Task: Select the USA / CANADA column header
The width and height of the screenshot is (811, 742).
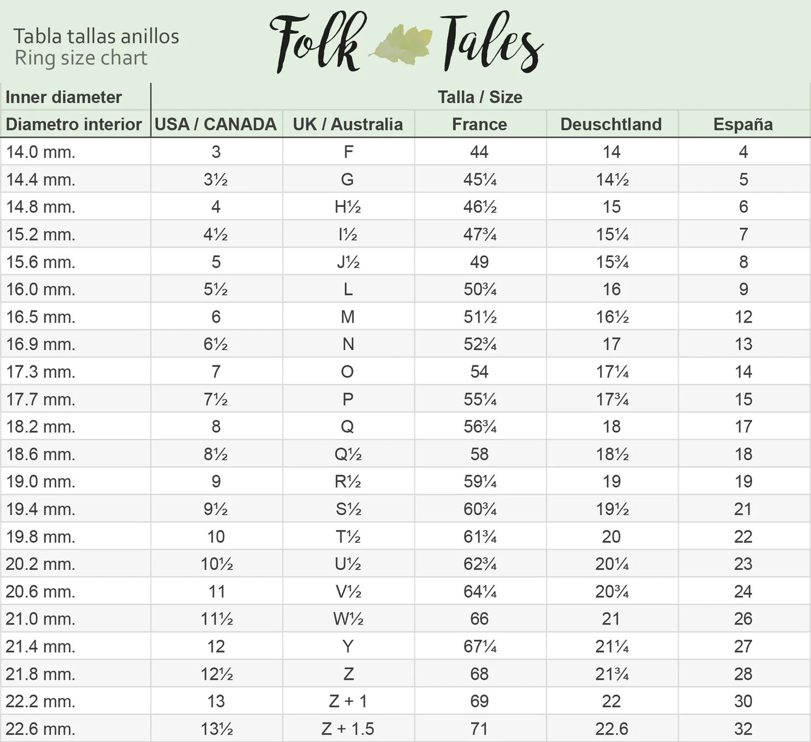Action: (x=216, y=124)
